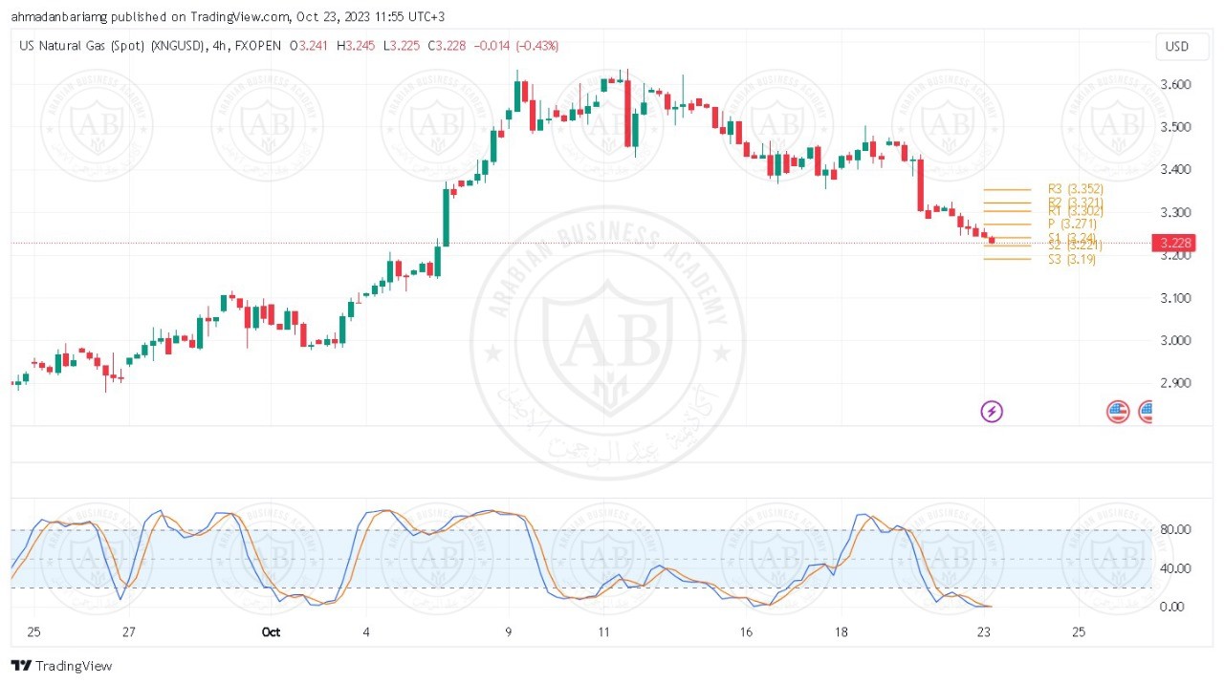Click the 3.500 price axis label
1224x684 pixels.
point(1174,127)
